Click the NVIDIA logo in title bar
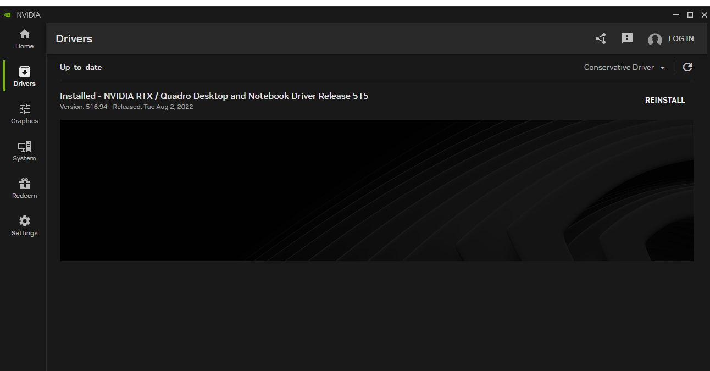The height and width of the screenshot is (371, 710). pos(7,15)
